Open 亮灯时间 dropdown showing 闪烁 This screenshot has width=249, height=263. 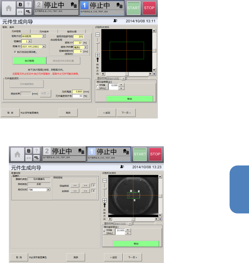tap(48, 190)
